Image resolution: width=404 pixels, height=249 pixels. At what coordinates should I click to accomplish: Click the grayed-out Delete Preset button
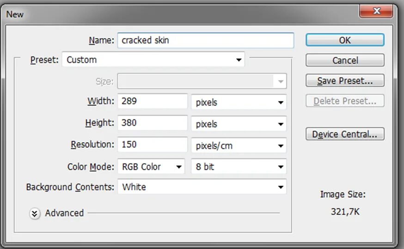(x=345, y=101)
